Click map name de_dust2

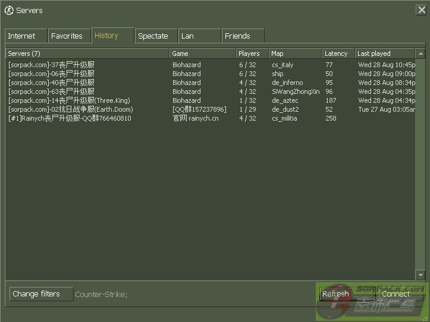(x=285, y=109)
